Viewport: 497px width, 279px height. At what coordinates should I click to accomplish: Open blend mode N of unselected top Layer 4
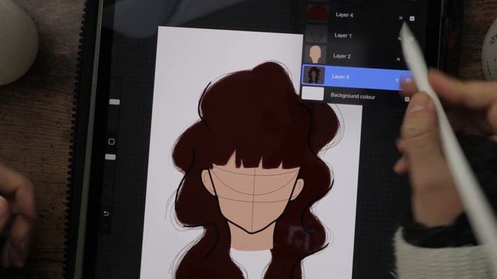click(401, 19)
